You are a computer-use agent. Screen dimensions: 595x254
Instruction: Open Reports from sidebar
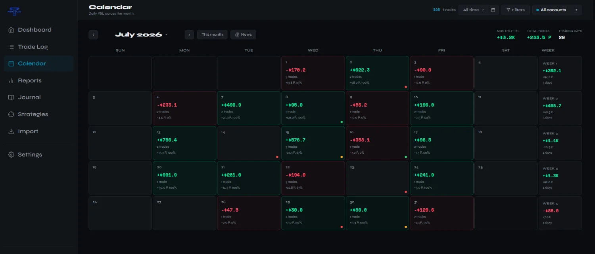click(x=38, y=80)
